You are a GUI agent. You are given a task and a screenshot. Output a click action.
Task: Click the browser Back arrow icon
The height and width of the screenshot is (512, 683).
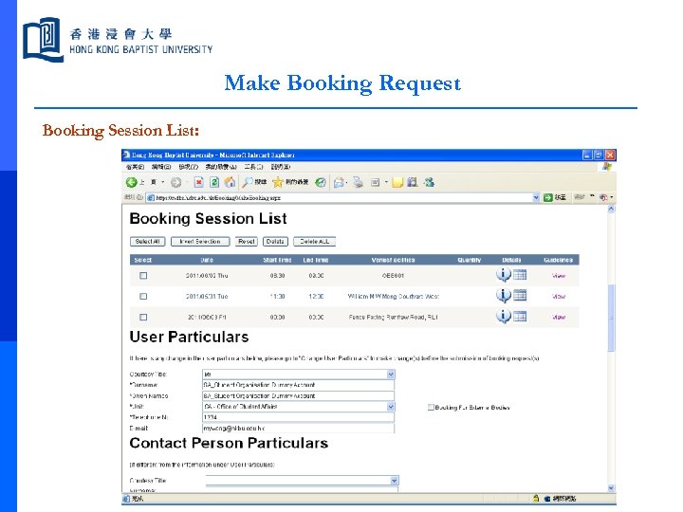[131, 182]
